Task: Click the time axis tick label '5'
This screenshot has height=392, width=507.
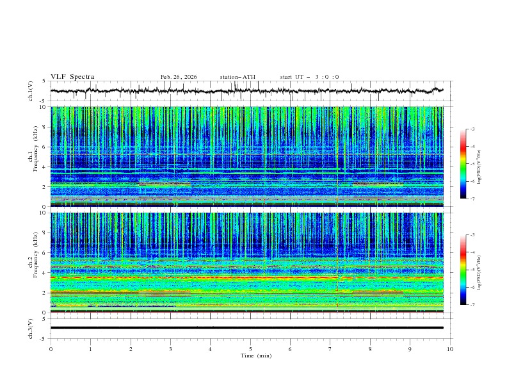Action: click(x=250, y=349)
